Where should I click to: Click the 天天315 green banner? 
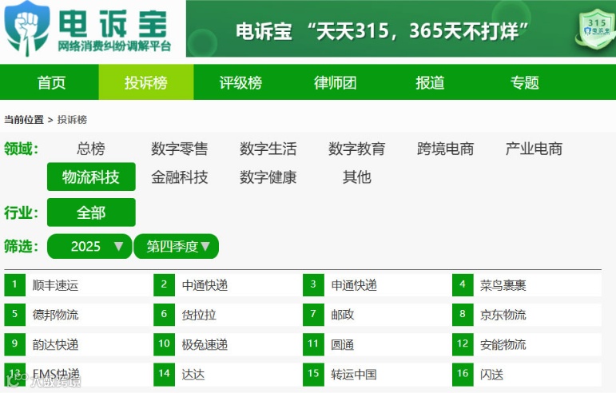coord(401,29)
